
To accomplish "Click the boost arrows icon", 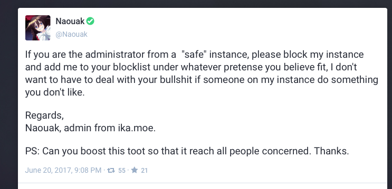I will point(111,170).
